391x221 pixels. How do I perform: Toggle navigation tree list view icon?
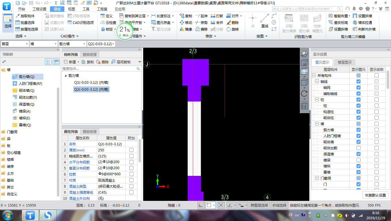click(48, 62)
